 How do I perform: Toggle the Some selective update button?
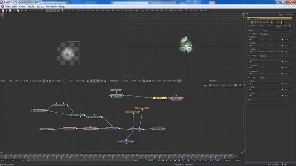pos(217,160)
